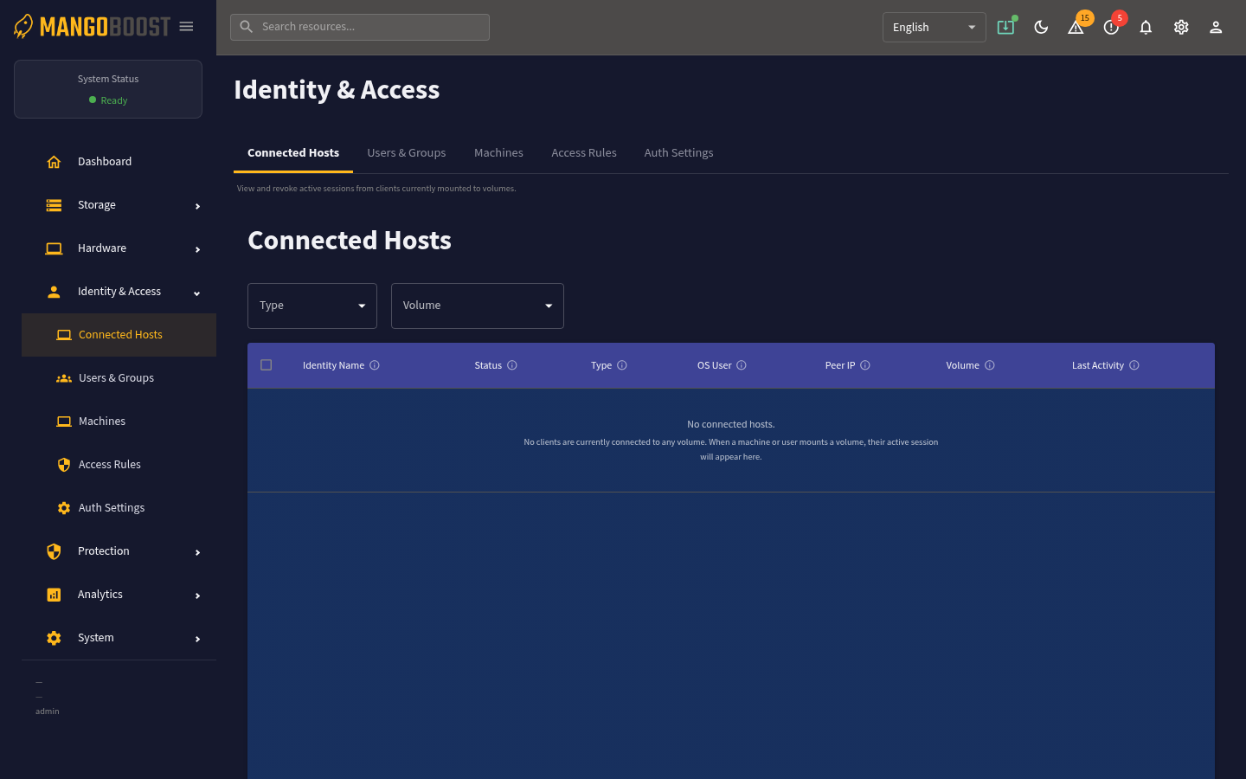This screenshot has width=1246, height=779.
Task: Click the Connected Hosts laptop icon
Action: [x=64, y=335]
